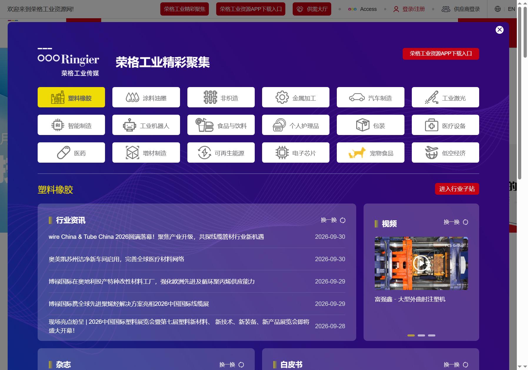Play the 富强鑫 injection machine video
Viewport: 528px width, 370px height.
click(421, 263)
